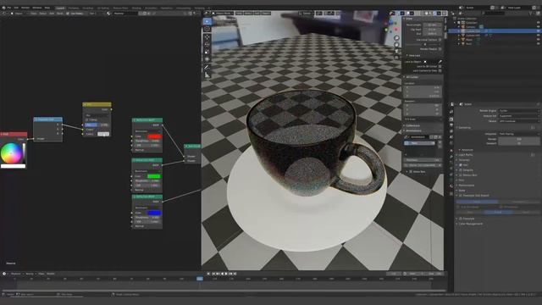Open the Output properties tab icon

click(x=451, y=125)
